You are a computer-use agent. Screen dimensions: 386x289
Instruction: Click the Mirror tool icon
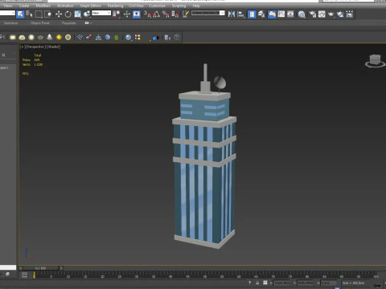pos(232,14)
